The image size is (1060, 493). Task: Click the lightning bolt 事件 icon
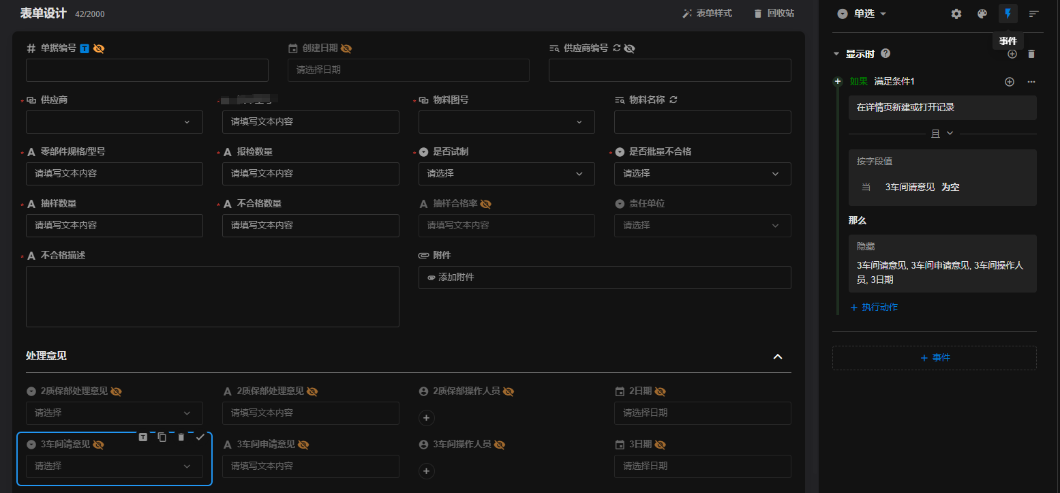click(1008, 14)
